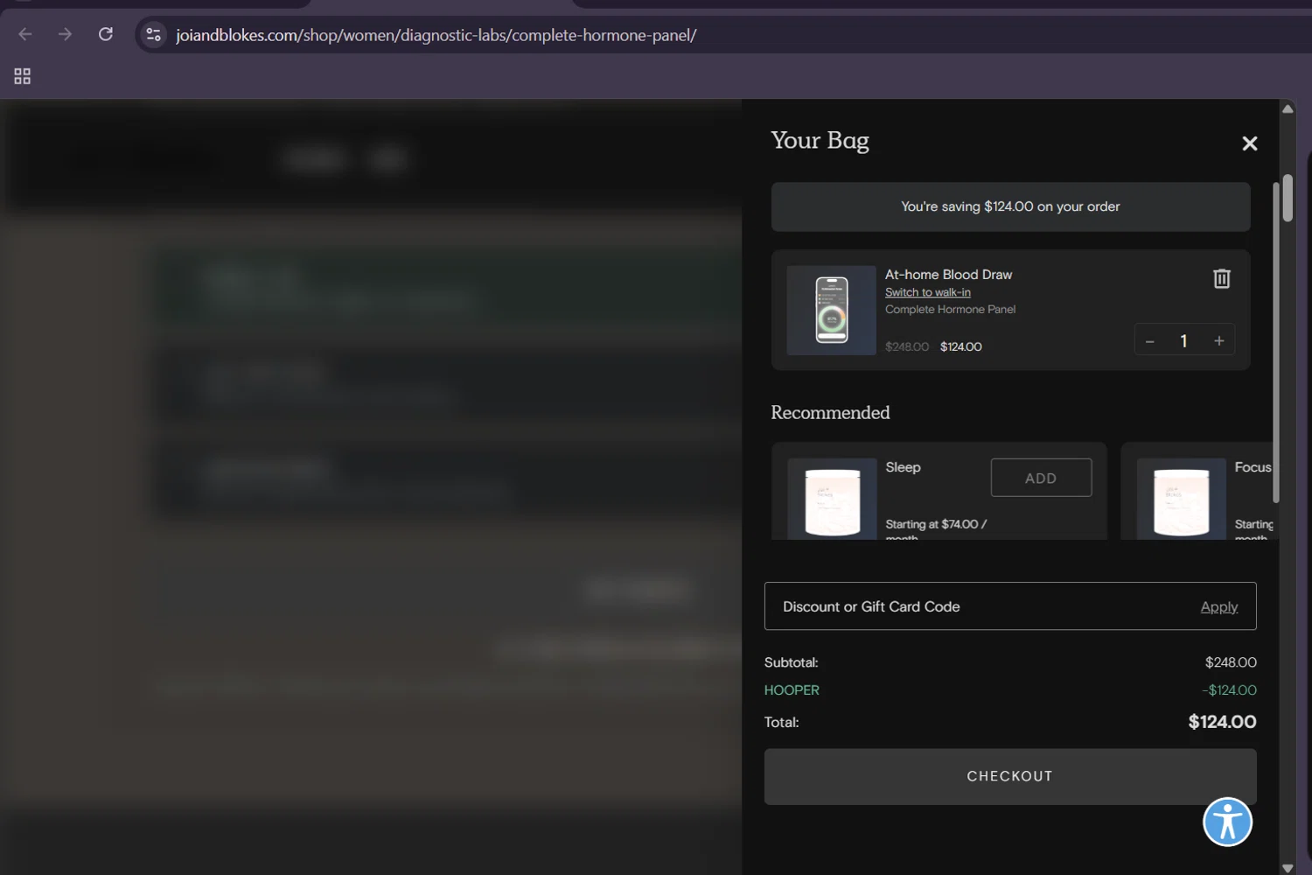Click the HOOPER discount code label
The image size is (1312, 875).
[792, 690]
